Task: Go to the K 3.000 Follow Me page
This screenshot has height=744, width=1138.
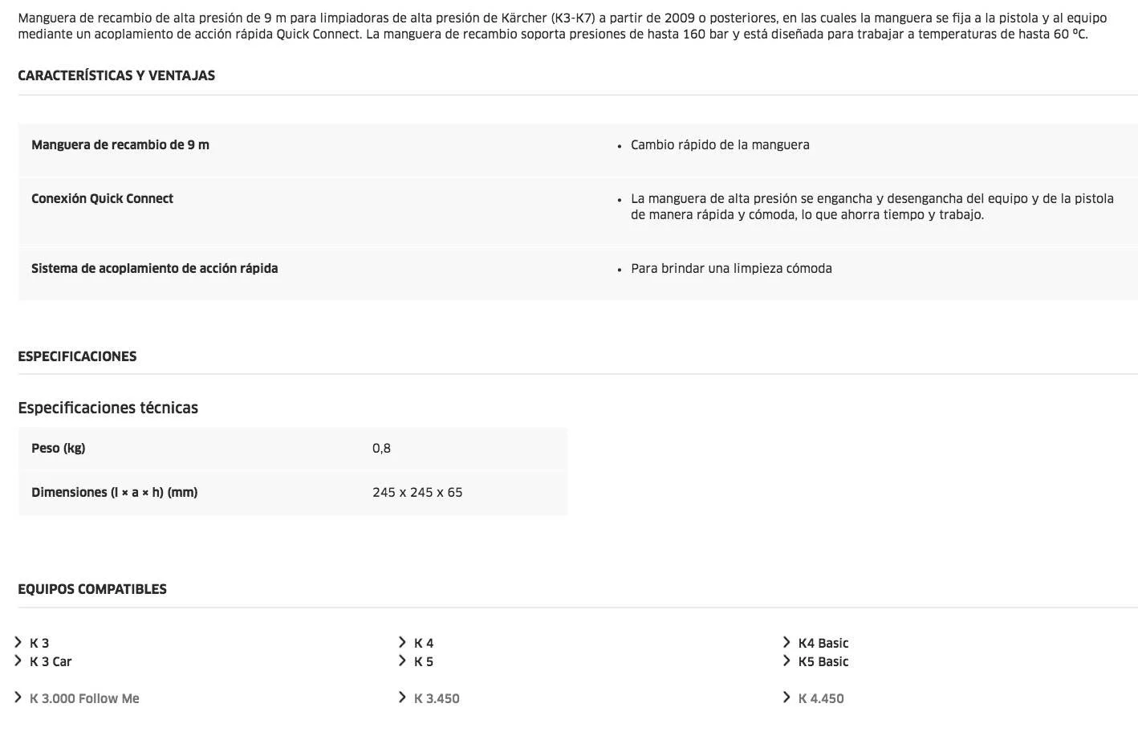Action: [x=84, y=698]
